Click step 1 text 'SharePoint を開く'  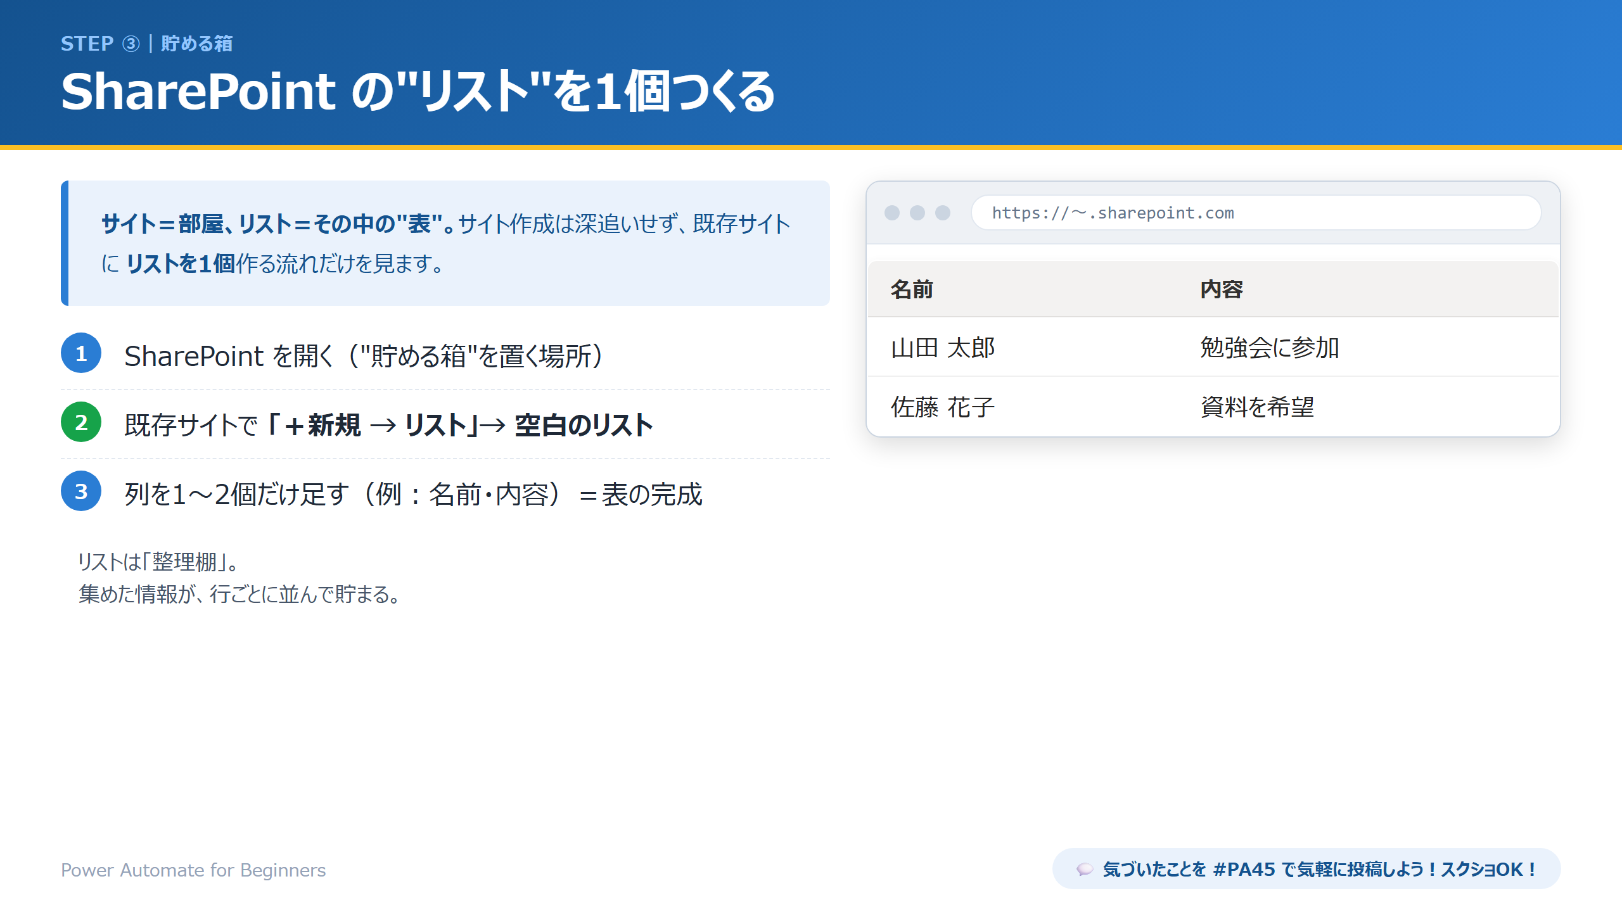[229, 356]
